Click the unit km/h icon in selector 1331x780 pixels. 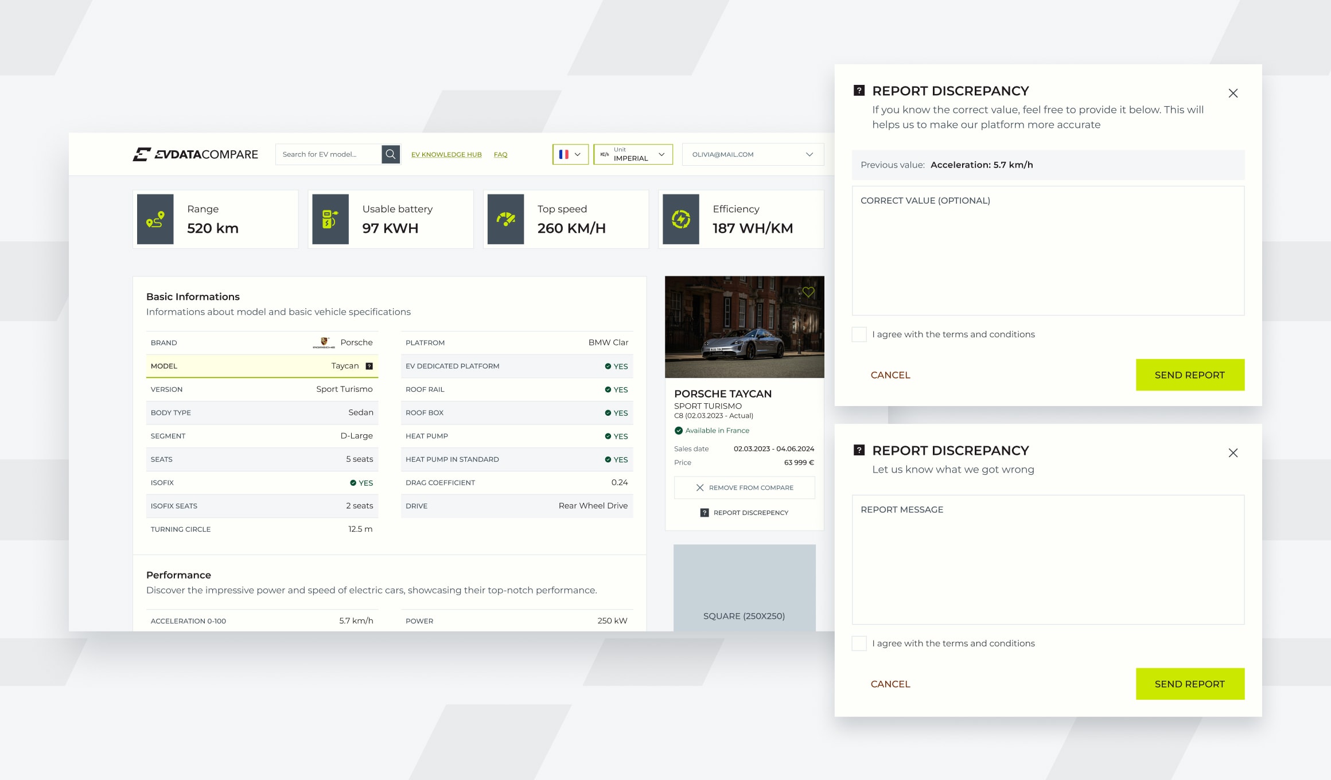tap(605, 154)
